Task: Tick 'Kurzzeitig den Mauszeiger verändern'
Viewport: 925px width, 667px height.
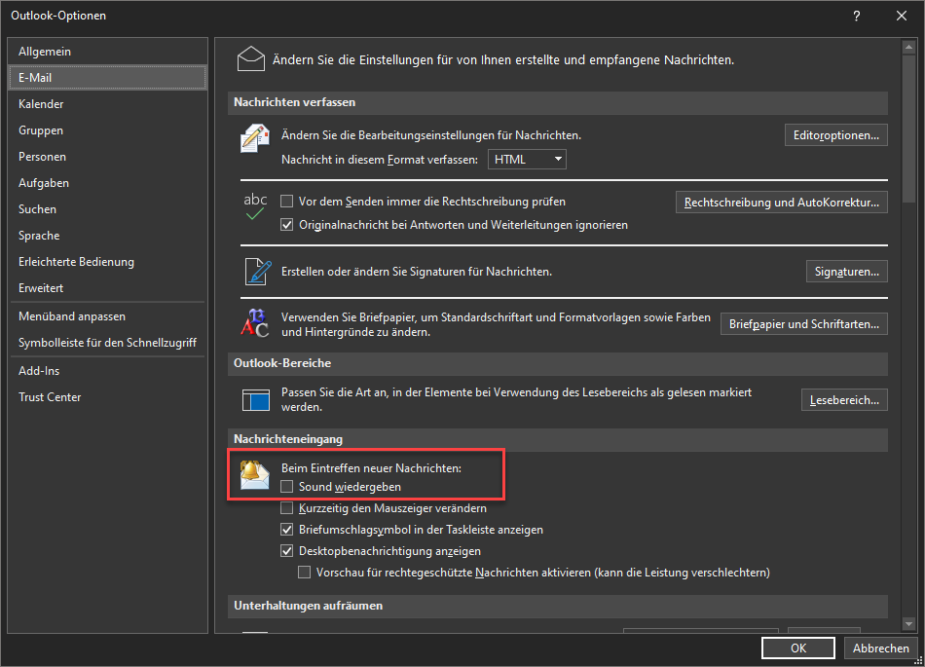Action: 286,507
